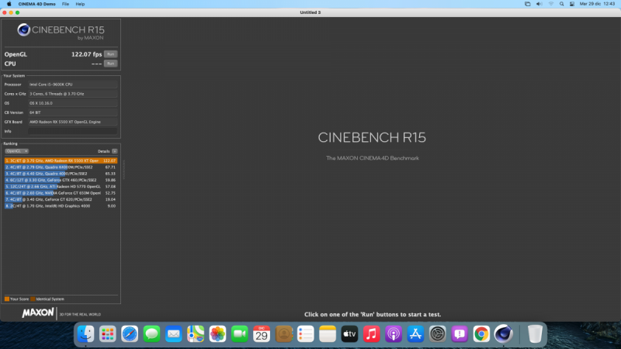Select ranking row 8 Intel HD Graphics 4000
Image resolution: width=621 pixels, height=349 pixels.
61,206
